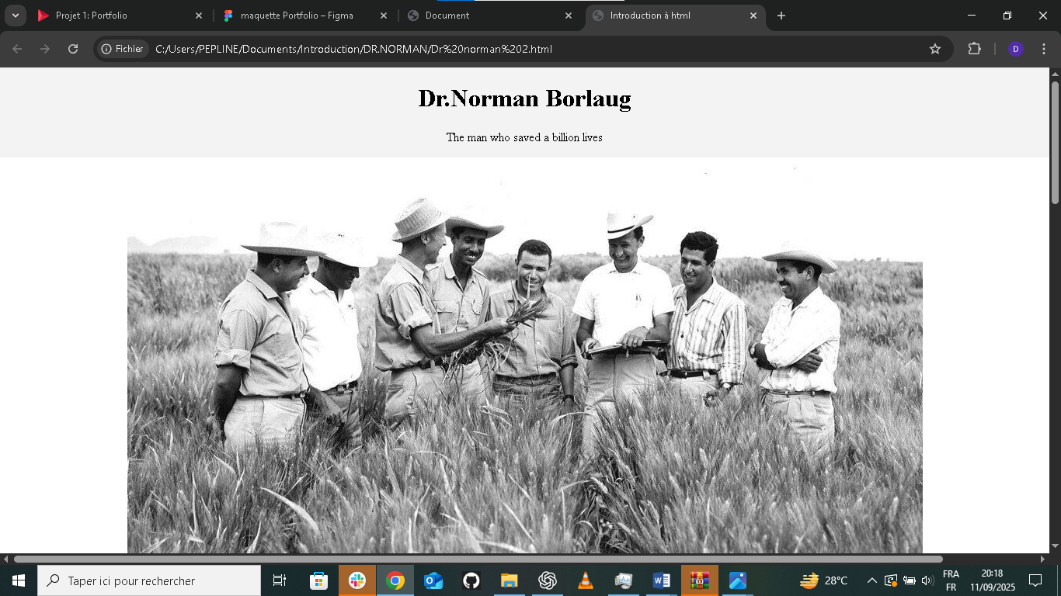The width and height of the screenshot is (1061, 596).
Task: Open the purple D profile avatar
Action: coord(1015,49)
